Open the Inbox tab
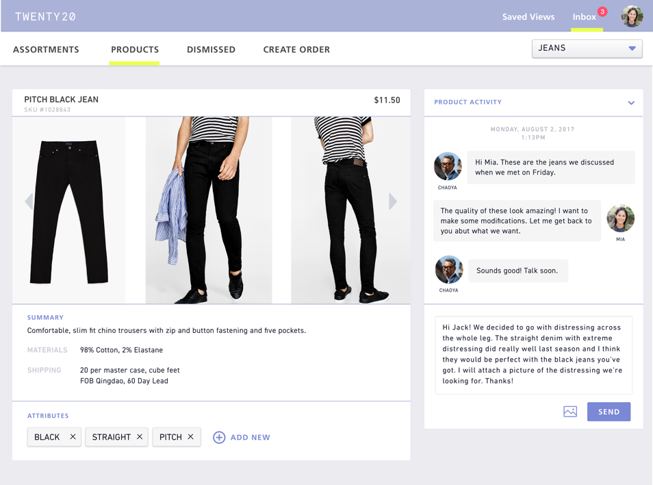Viewport: 653px width, 485px height. (x=584, y=17)
